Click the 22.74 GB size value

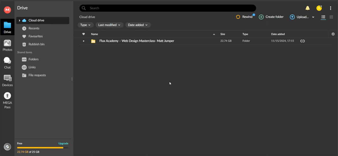click(226, 41)
